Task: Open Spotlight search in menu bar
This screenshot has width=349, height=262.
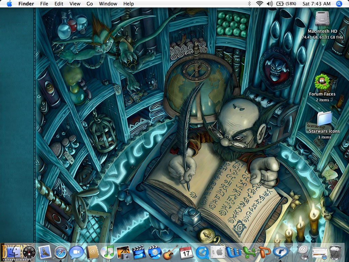Action: pos(339,4)
